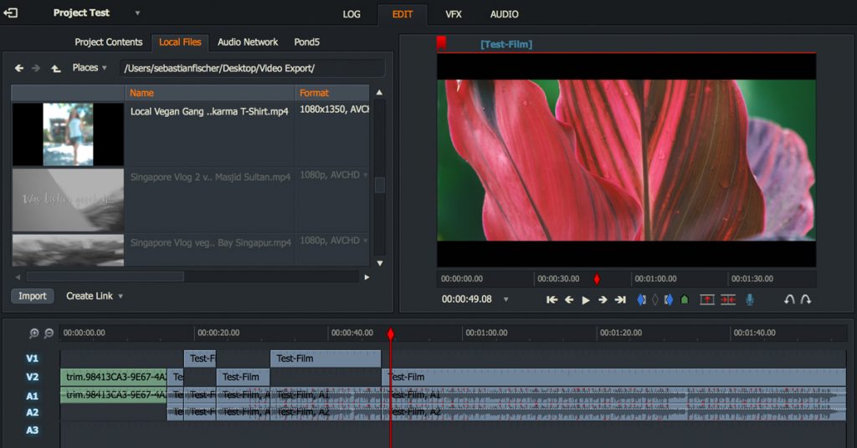Click the file list scroll down arrow
This screenshot has height=448, width=857.
[x=379, y=263]
